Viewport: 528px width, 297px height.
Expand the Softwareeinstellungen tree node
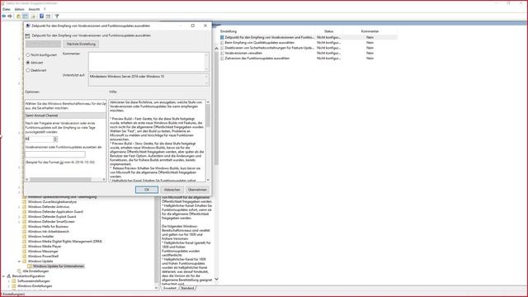tap(9, 280)
